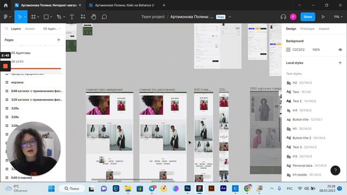This screenshot has width=347, height=195.
Task: Open the Figma home tab
Action: [x=5, y=5]
